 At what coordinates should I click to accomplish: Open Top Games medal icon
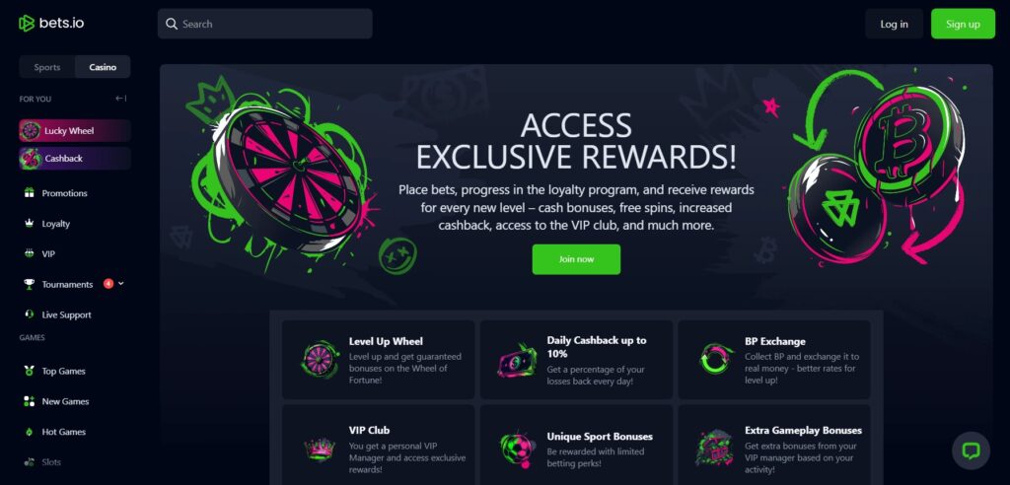pos(29,371)
